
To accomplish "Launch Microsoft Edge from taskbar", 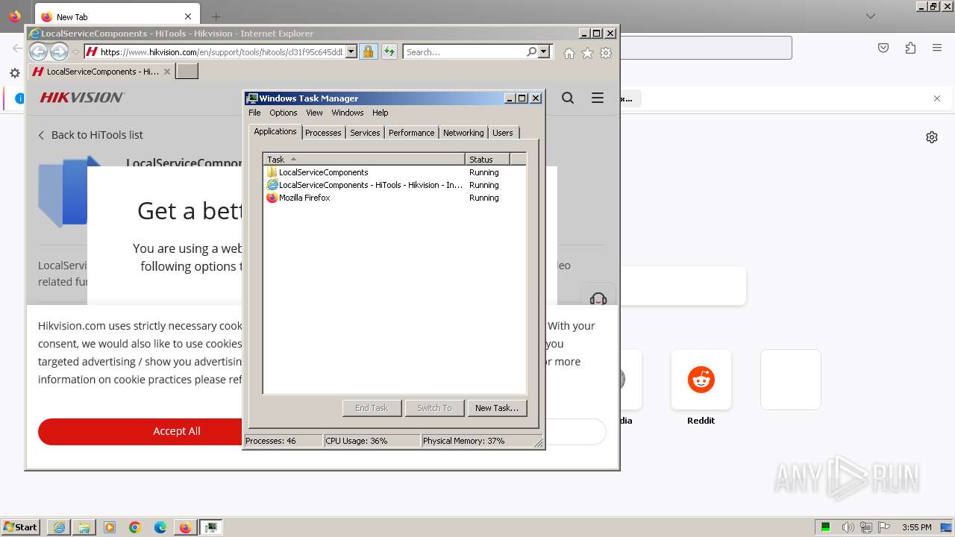I will [x=160, y=527].
